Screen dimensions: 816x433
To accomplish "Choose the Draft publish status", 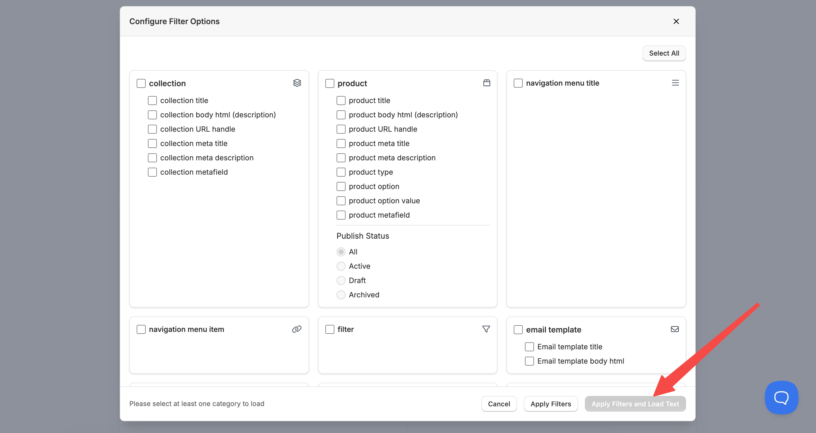I will coord(341,280).
